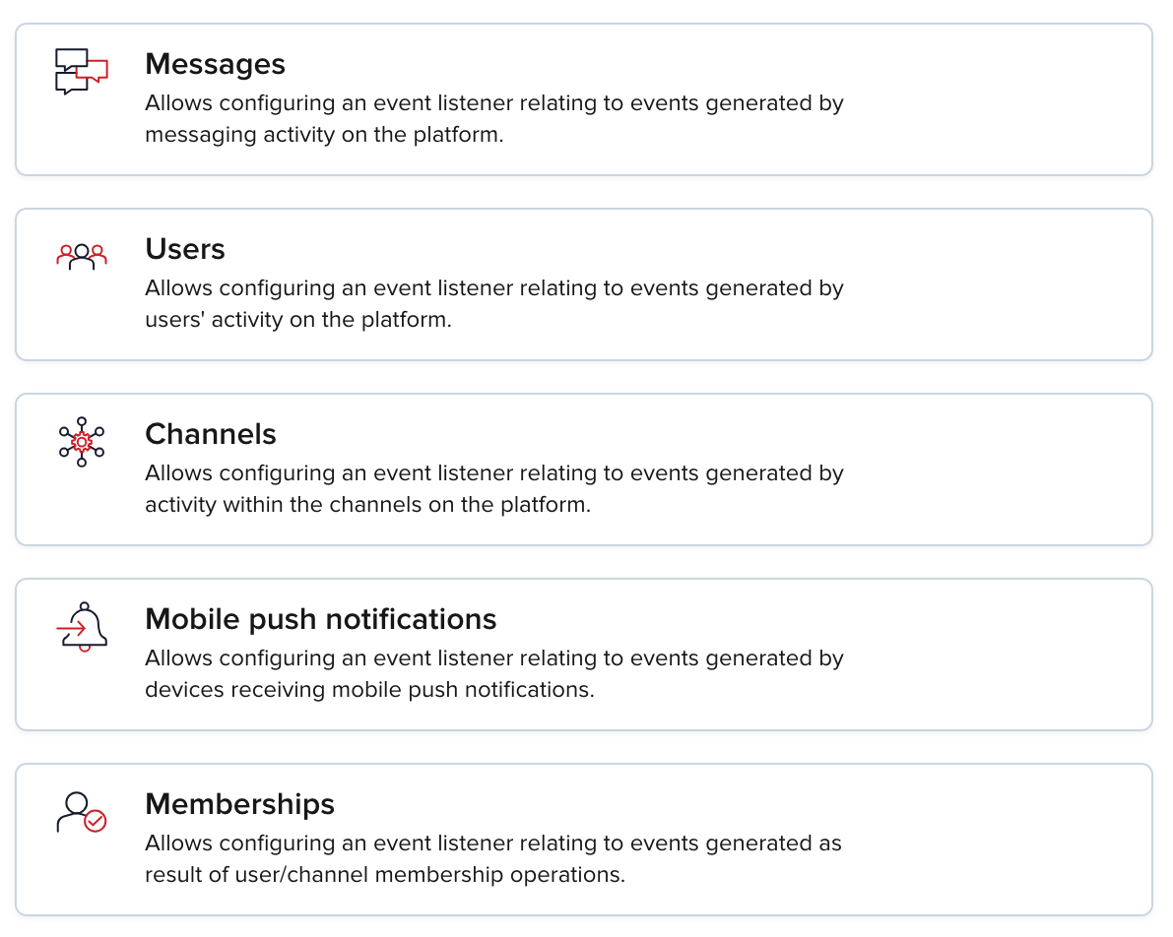This screenshot has width=1173, height=937.
Task: Click the Users heading
Action: click(x=184, y=248)
